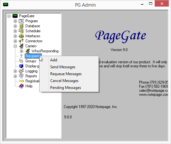Click the Database file cabinet icon
The height and width of the screenshot is (144, 171).
click(x=21, y=26)
